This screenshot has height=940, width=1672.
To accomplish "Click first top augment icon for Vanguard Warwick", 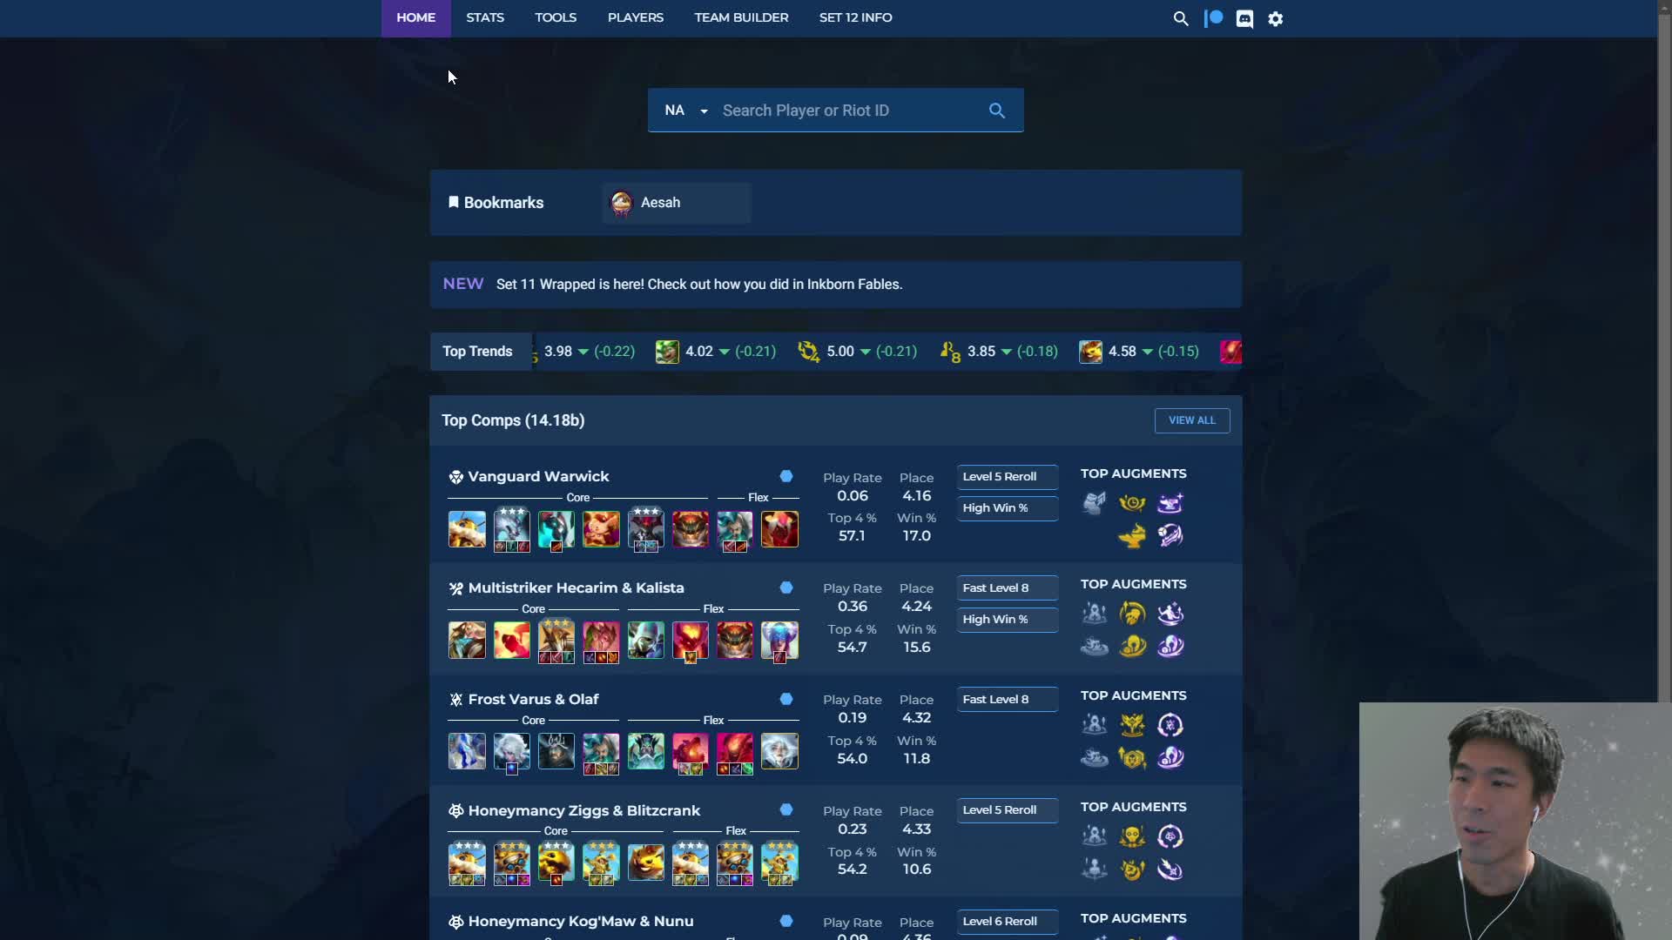I will [x=1095, y=503].
